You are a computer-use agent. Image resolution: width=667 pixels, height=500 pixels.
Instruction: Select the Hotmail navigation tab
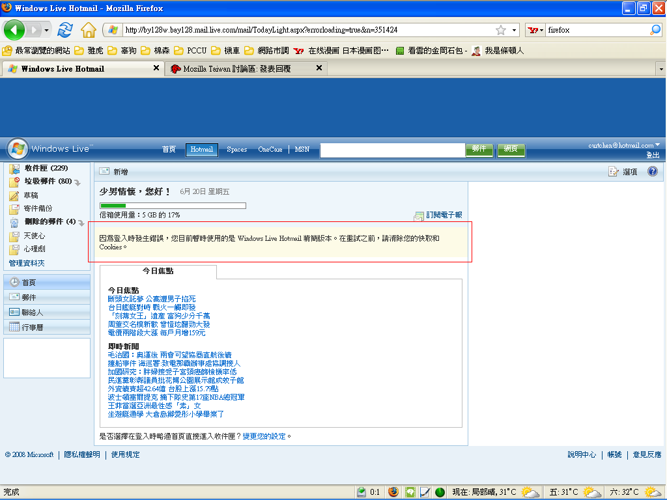[202, 150]
